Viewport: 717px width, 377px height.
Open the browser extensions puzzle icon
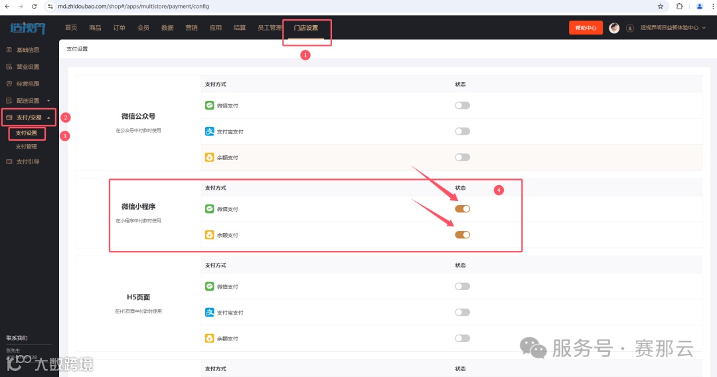click(680, 7)
